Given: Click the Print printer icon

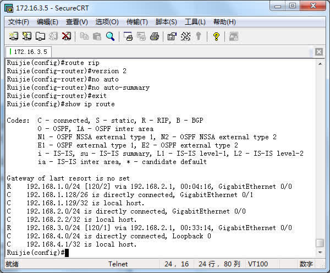Looking at the screenshot, I should coord(155,36).
